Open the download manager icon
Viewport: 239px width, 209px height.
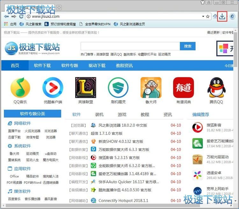pyautogui.click(x=222, y=16)
